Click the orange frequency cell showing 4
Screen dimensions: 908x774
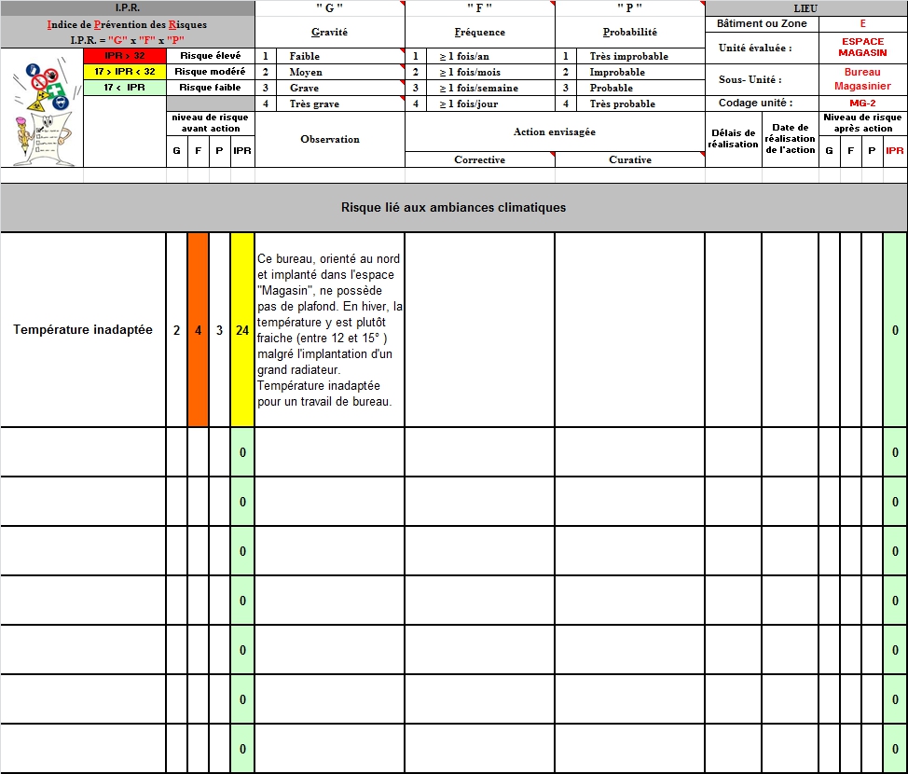point(198,330)
